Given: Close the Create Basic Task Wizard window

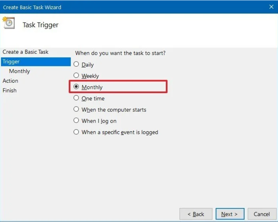Looking at the screenshot, I should (271, 7).
